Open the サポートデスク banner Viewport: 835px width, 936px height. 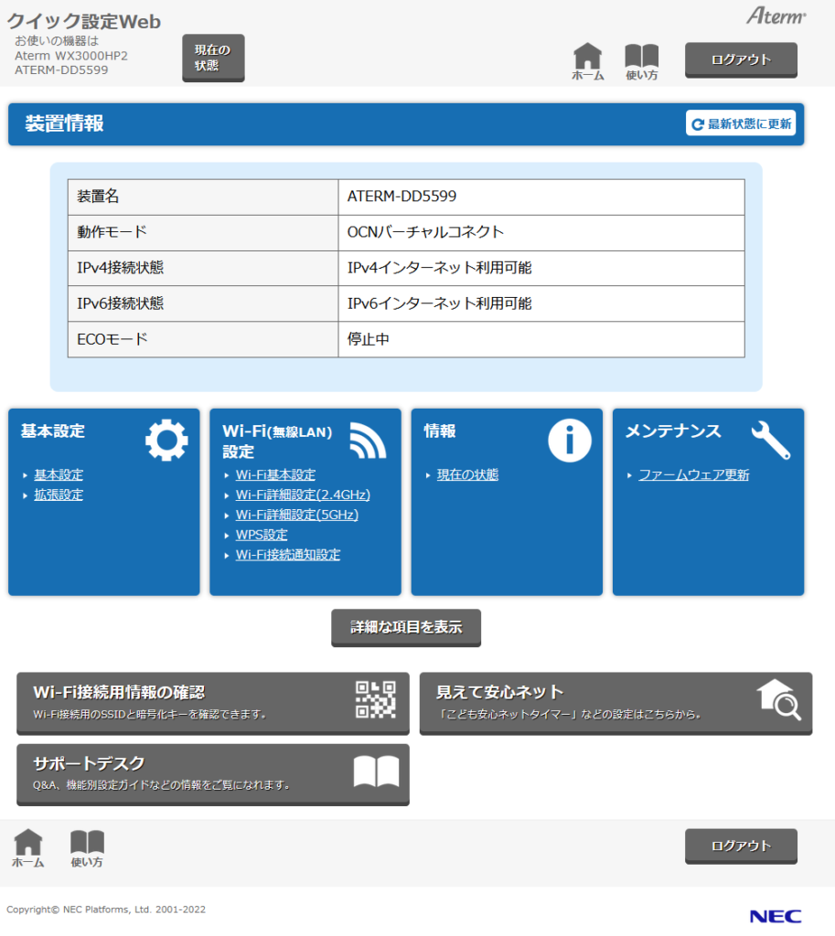pos(212,773)
